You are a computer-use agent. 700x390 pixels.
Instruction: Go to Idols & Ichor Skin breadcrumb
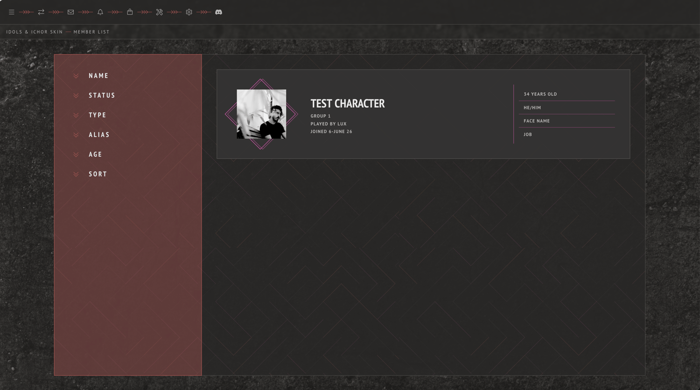tap(35, 32)
